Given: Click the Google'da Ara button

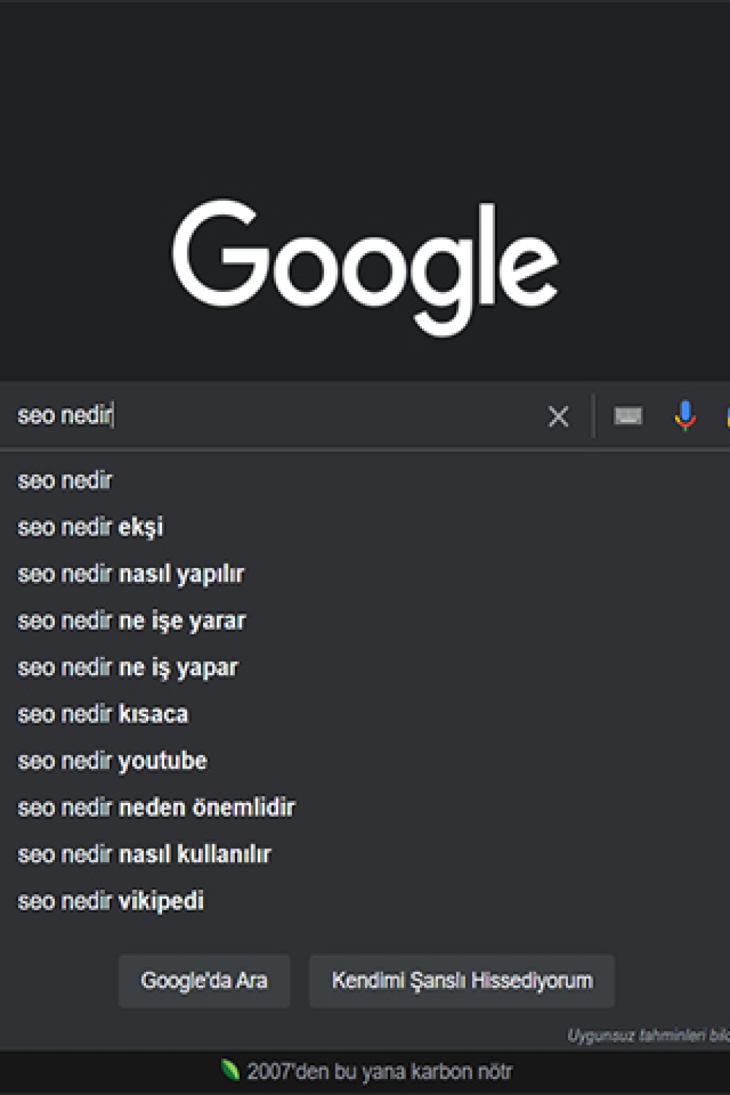Looking at the screenshot, I should pos(204,980).
